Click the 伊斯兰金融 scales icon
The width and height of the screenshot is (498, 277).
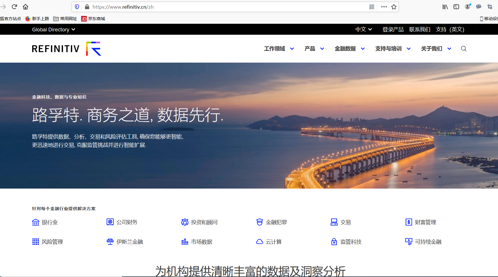[x=110, y=241]
